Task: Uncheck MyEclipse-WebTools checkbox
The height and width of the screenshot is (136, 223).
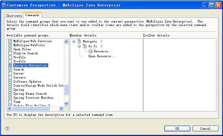Action: tap(10, 45)
